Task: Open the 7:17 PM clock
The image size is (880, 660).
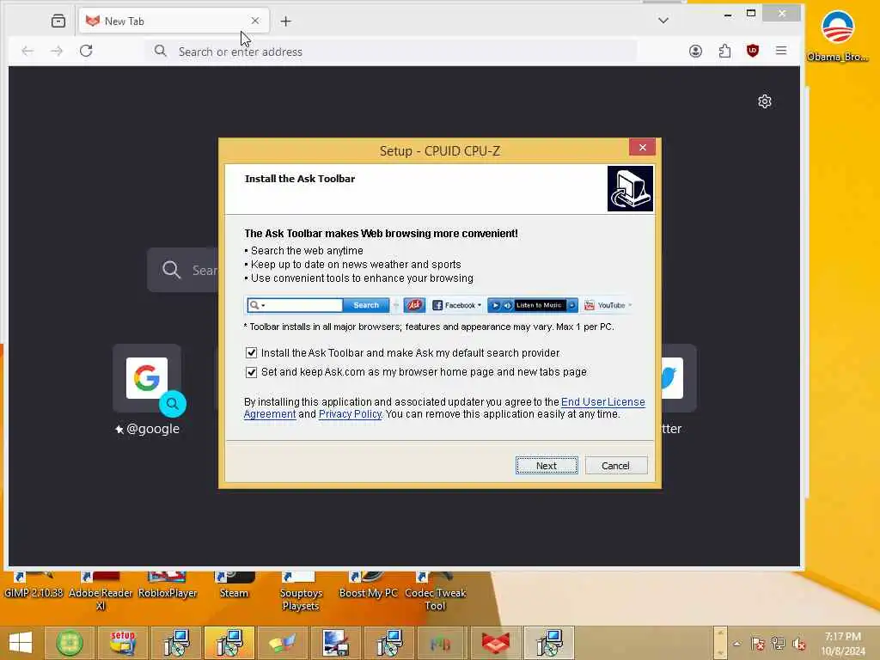Action: [x=843, y=644]
